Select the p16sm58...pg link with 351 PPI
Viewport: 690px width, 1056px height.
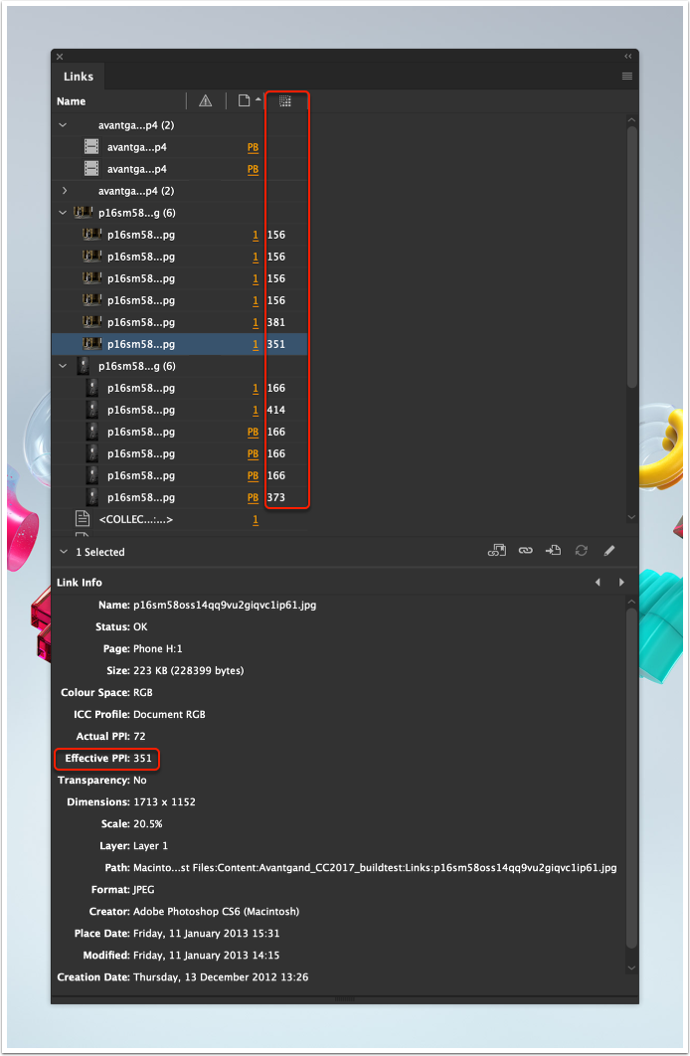tap(179, 344)
